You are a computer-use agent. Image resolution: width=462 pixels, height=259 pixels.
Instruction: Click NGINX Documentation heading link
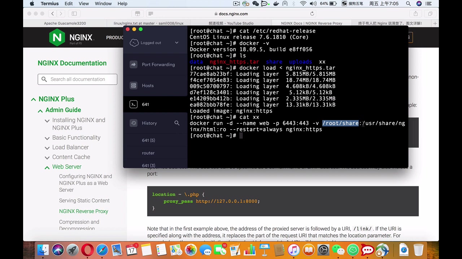click(x=72, y=63)
